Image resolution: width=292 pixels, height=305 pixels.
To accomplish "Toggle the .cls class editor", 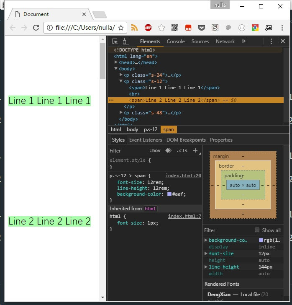I will (182, 151).
